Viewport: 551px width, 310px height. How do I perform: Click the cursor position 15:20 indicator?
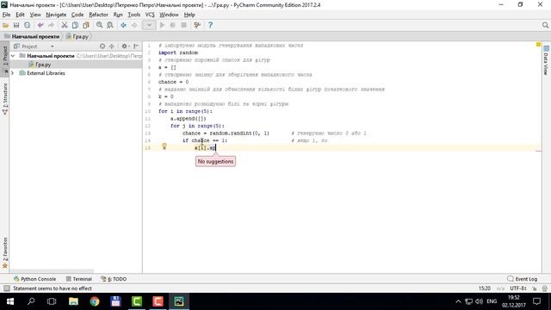(x=484, y=288)
